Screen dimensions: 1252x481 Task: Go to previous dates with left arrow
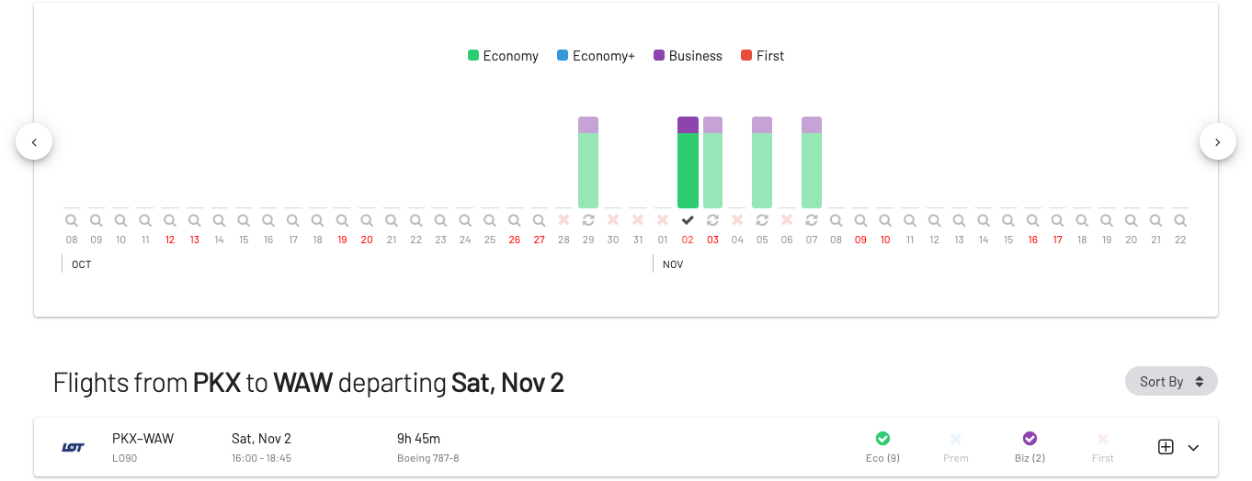[34, 141]
